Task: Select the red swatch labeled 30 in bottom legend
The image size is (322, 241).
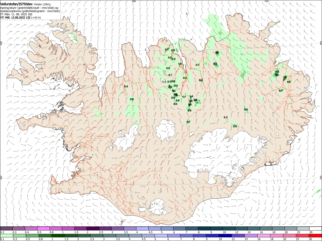Action: pyautogui.click(x=315, y=235)
